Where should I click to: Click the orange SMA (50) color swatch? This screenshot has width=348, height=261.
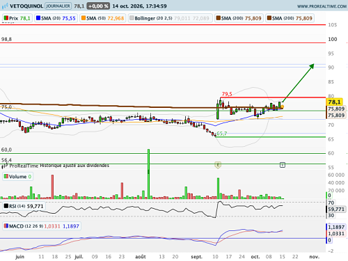[84, 18]
